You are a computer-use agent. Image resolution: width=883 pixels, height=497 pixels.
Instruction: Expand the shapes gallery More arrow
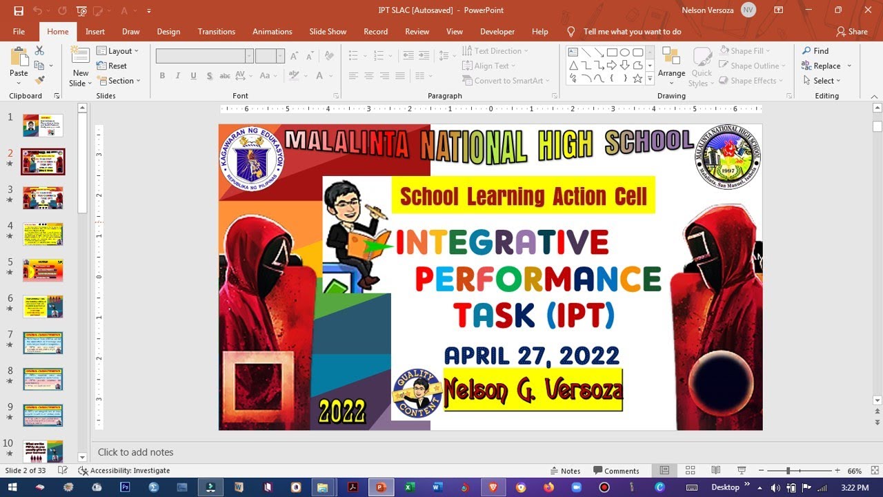[x=649, y=79]
